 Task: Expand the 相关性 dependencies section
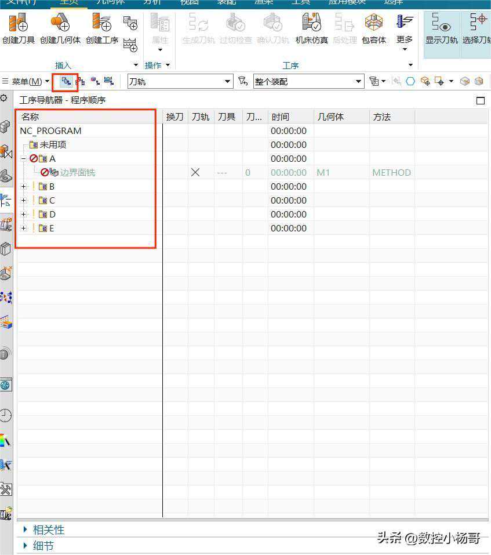pos(26,529)
